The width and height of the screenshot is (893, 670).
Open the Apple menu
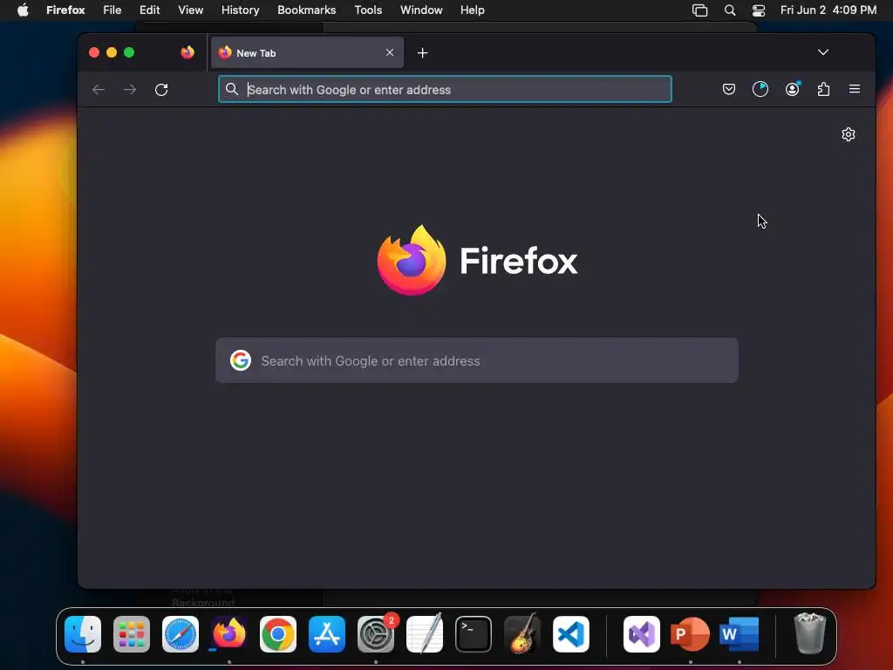(23, 10)
